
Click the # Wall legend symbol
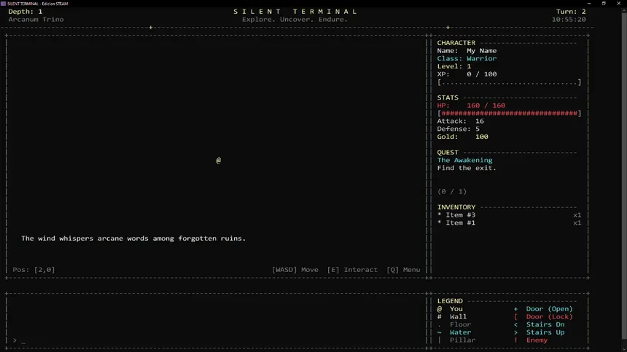pos(440,316)
